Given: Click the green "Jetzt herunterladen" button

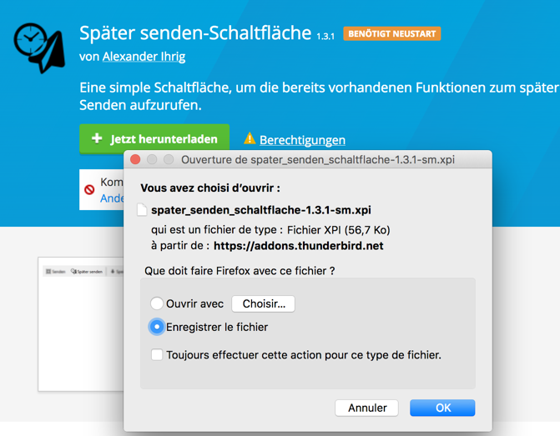Looking at the screenshot, I should pyautogui.click(x=154, y=139).
